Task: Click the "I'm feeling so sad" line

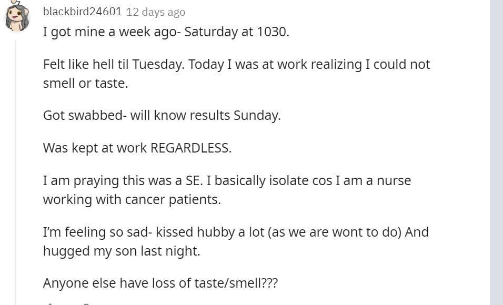Action: click(236, 232)
